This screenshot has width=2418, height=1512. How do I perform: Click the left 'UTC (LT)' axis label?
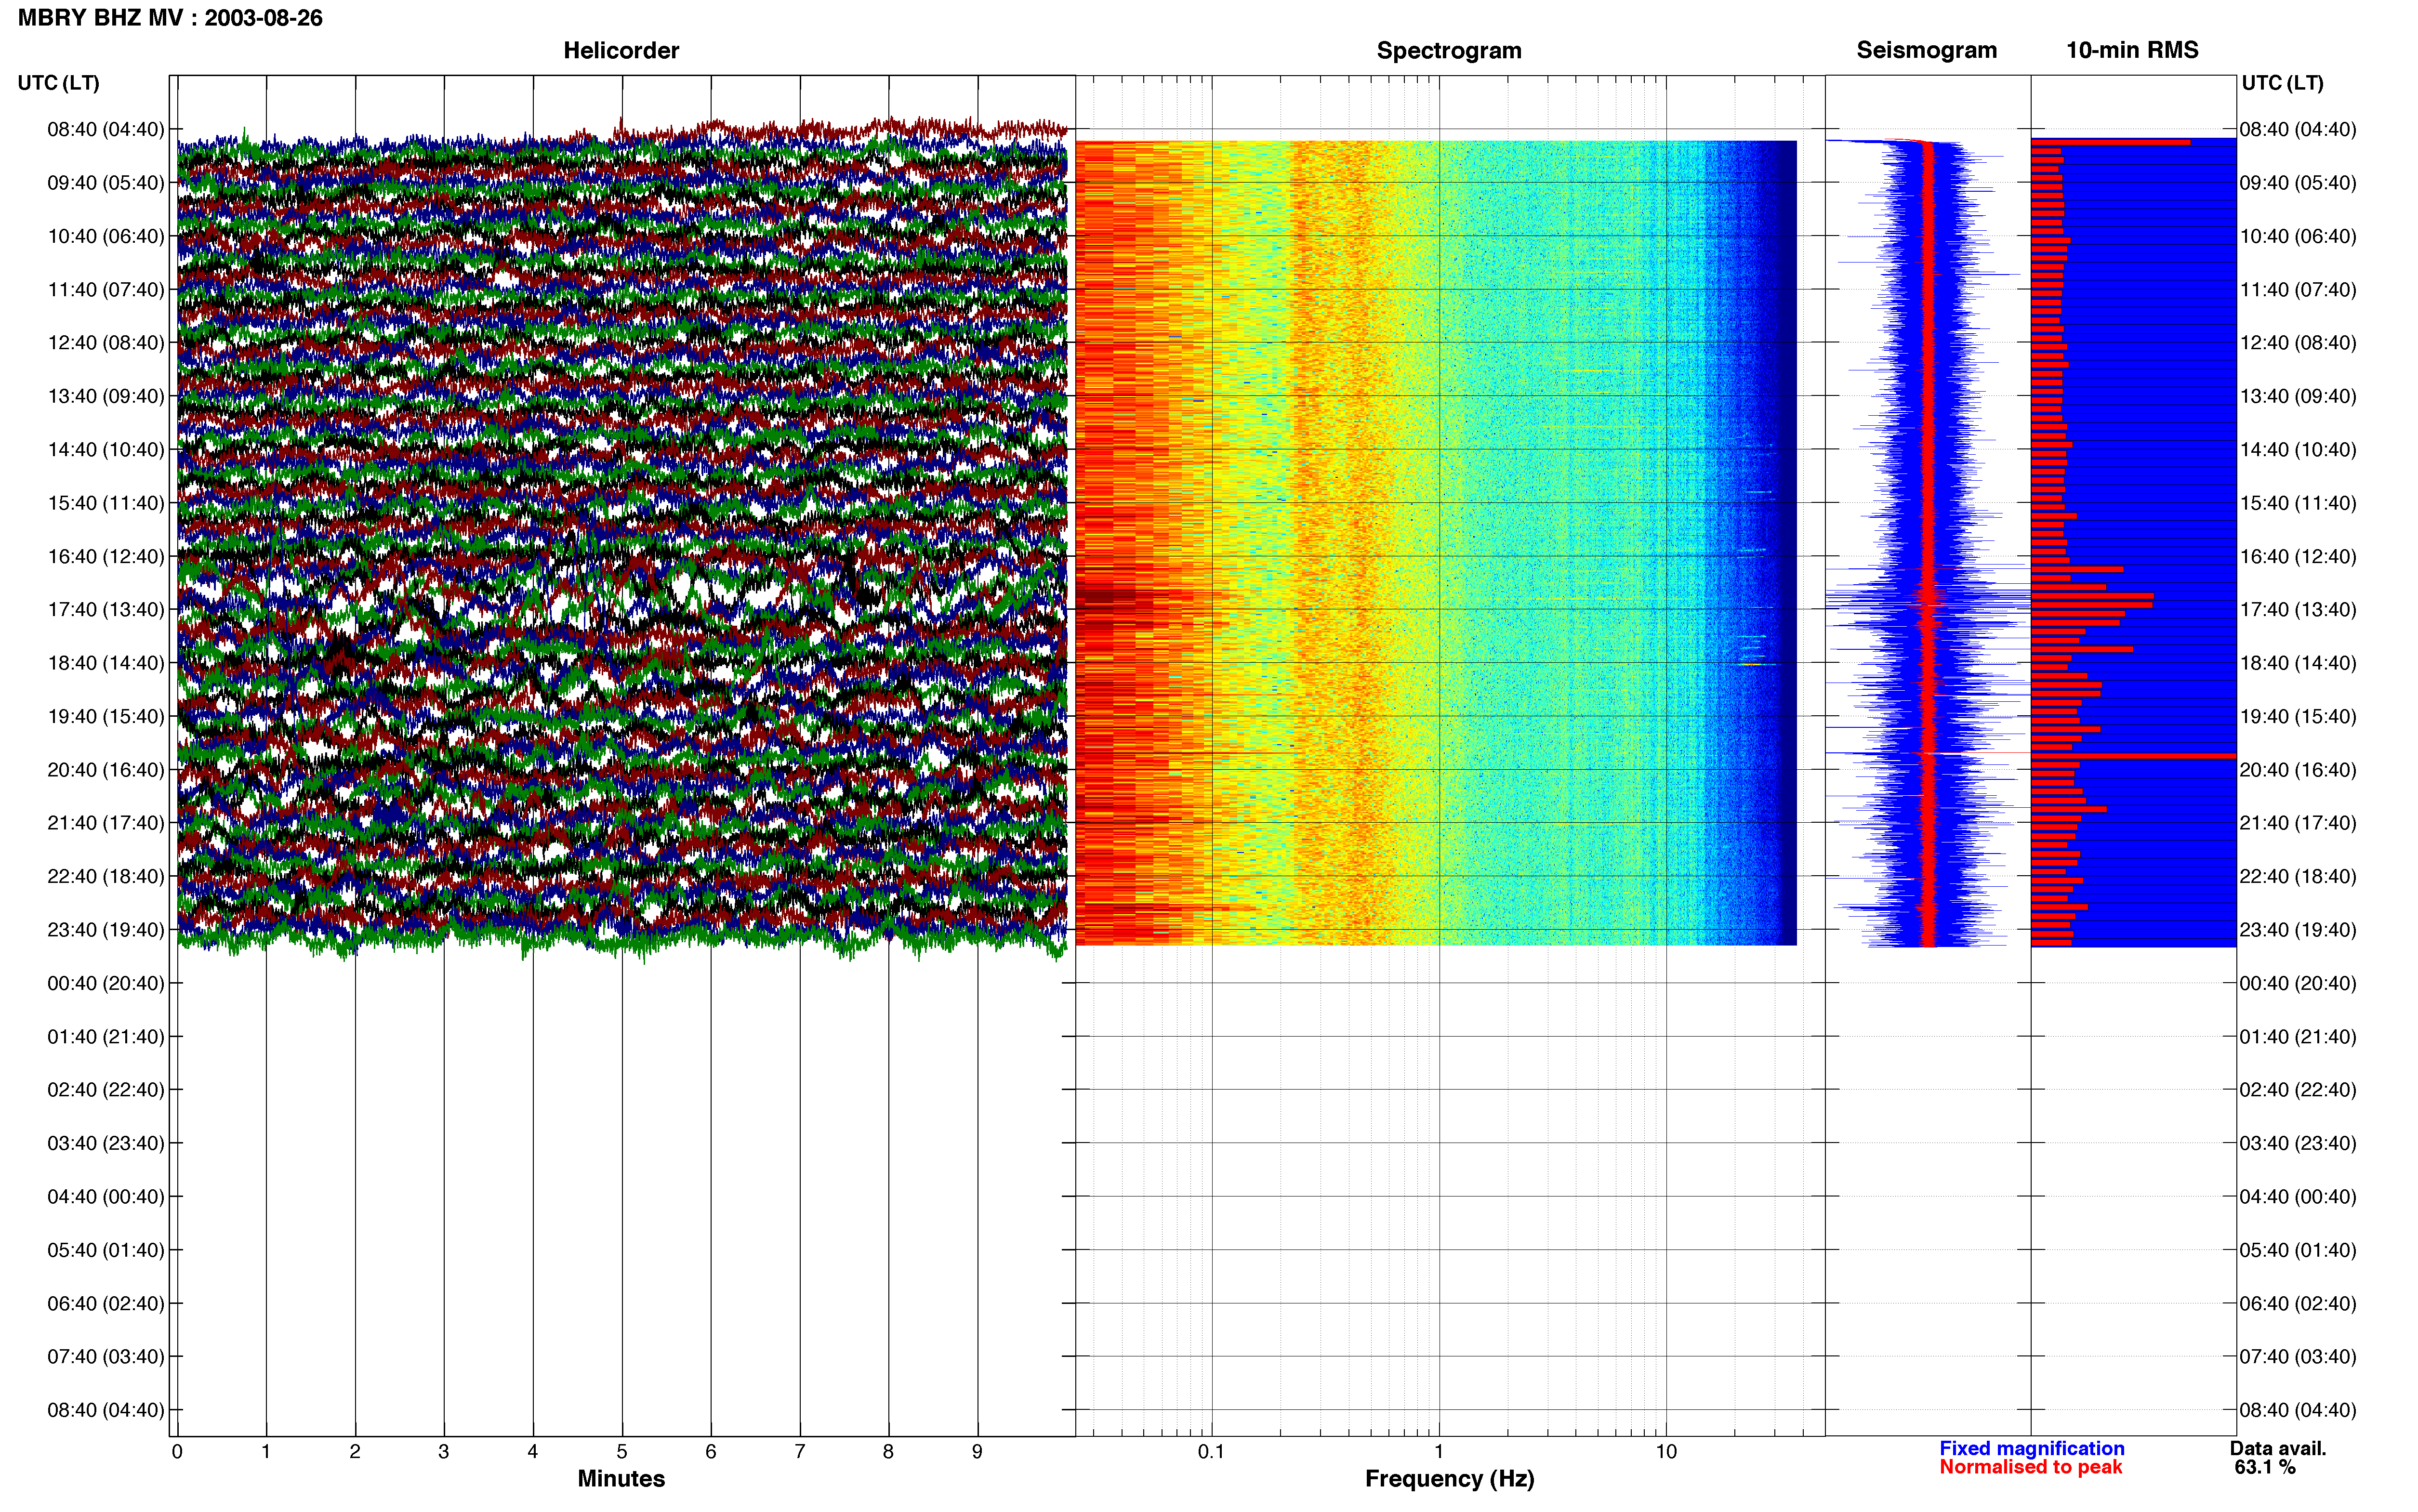[x=58, y=83]
